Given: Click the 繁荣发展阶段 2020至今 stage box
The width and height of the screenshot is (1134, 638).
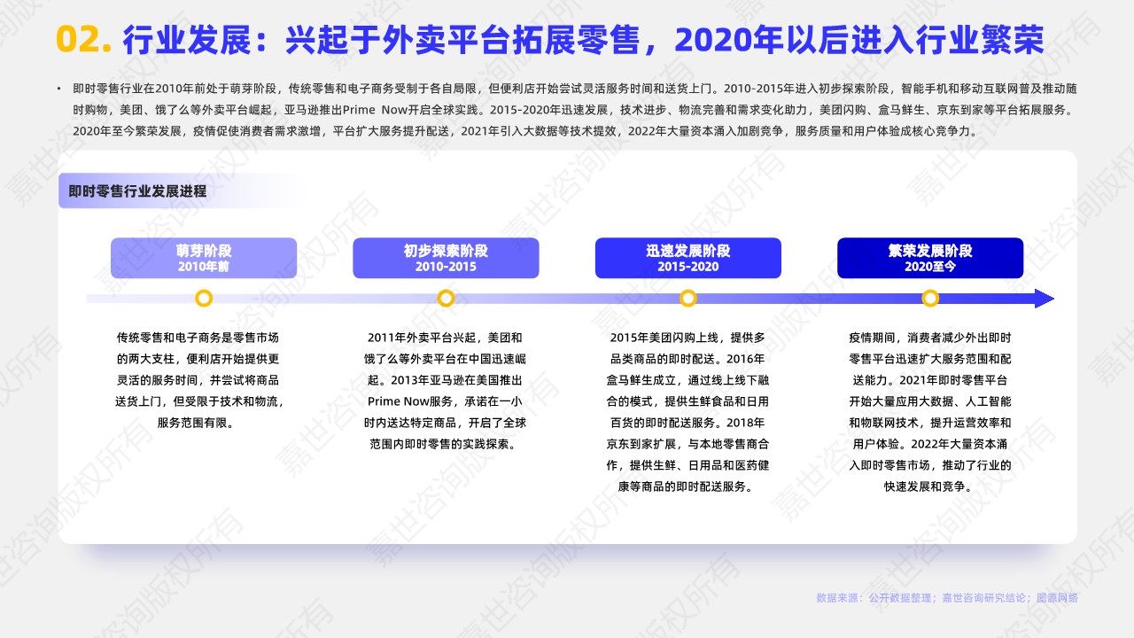Looking at the screenshot, I should [930, 258].
